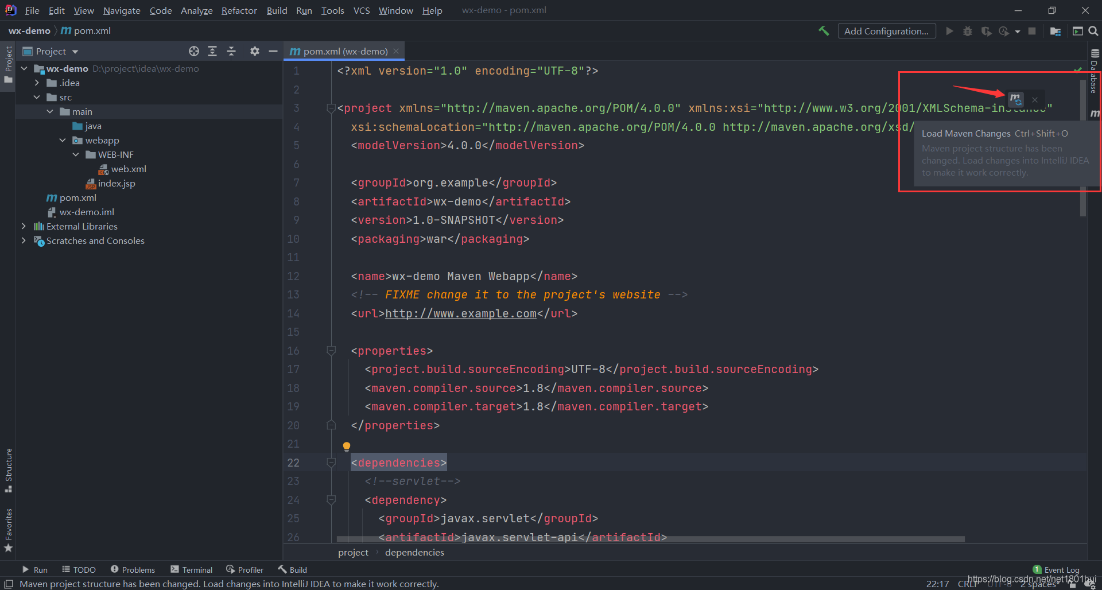Open the Problems tool window
The height and width of the screenshot is (590, 1102).
click(x=133, y=569)
